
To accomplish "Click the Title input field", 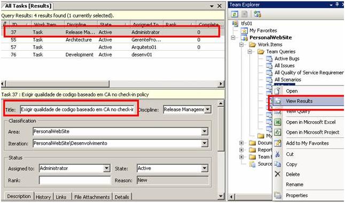I will (x=77, y=110).
